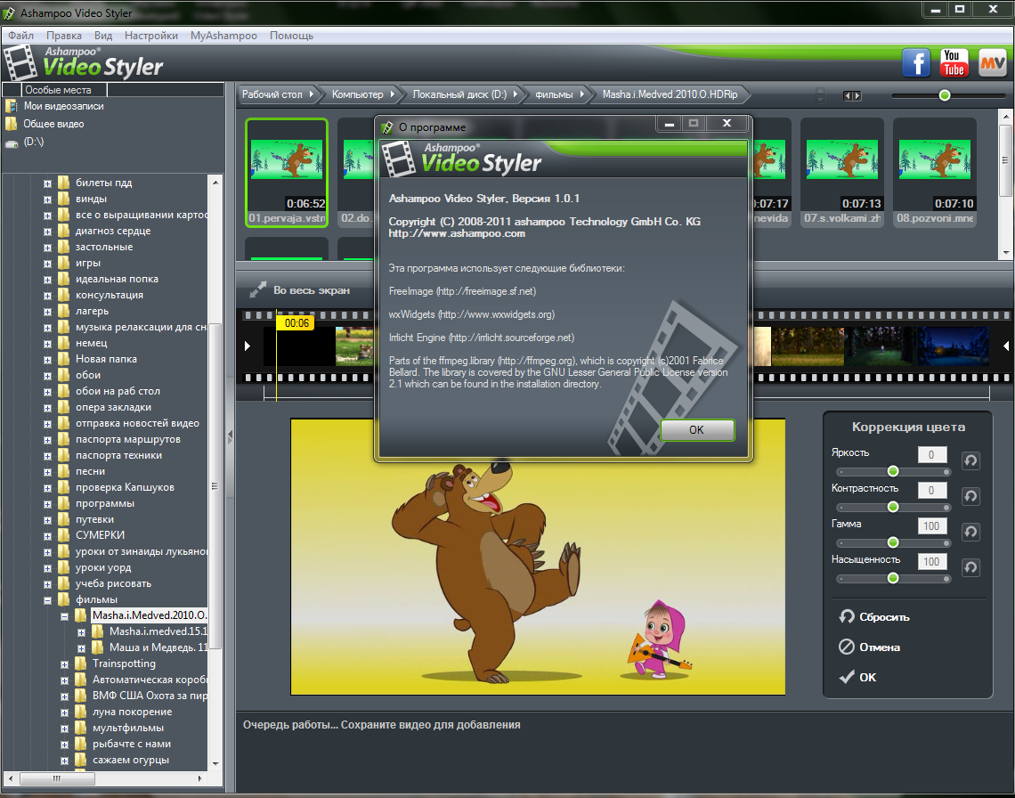This screenshot has width=1015, height=798.
Task: Expand the игры folder node
Action: [47, 264]
